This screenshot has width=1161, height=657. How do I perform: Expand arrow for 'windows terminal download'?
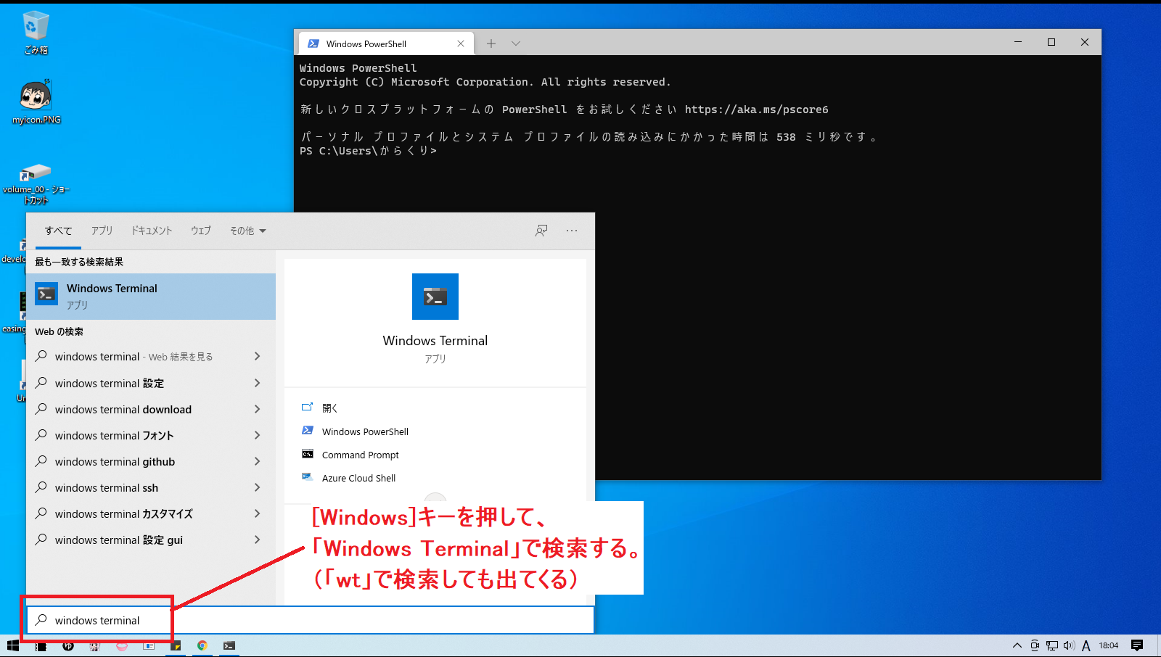[x=257, y=409]
